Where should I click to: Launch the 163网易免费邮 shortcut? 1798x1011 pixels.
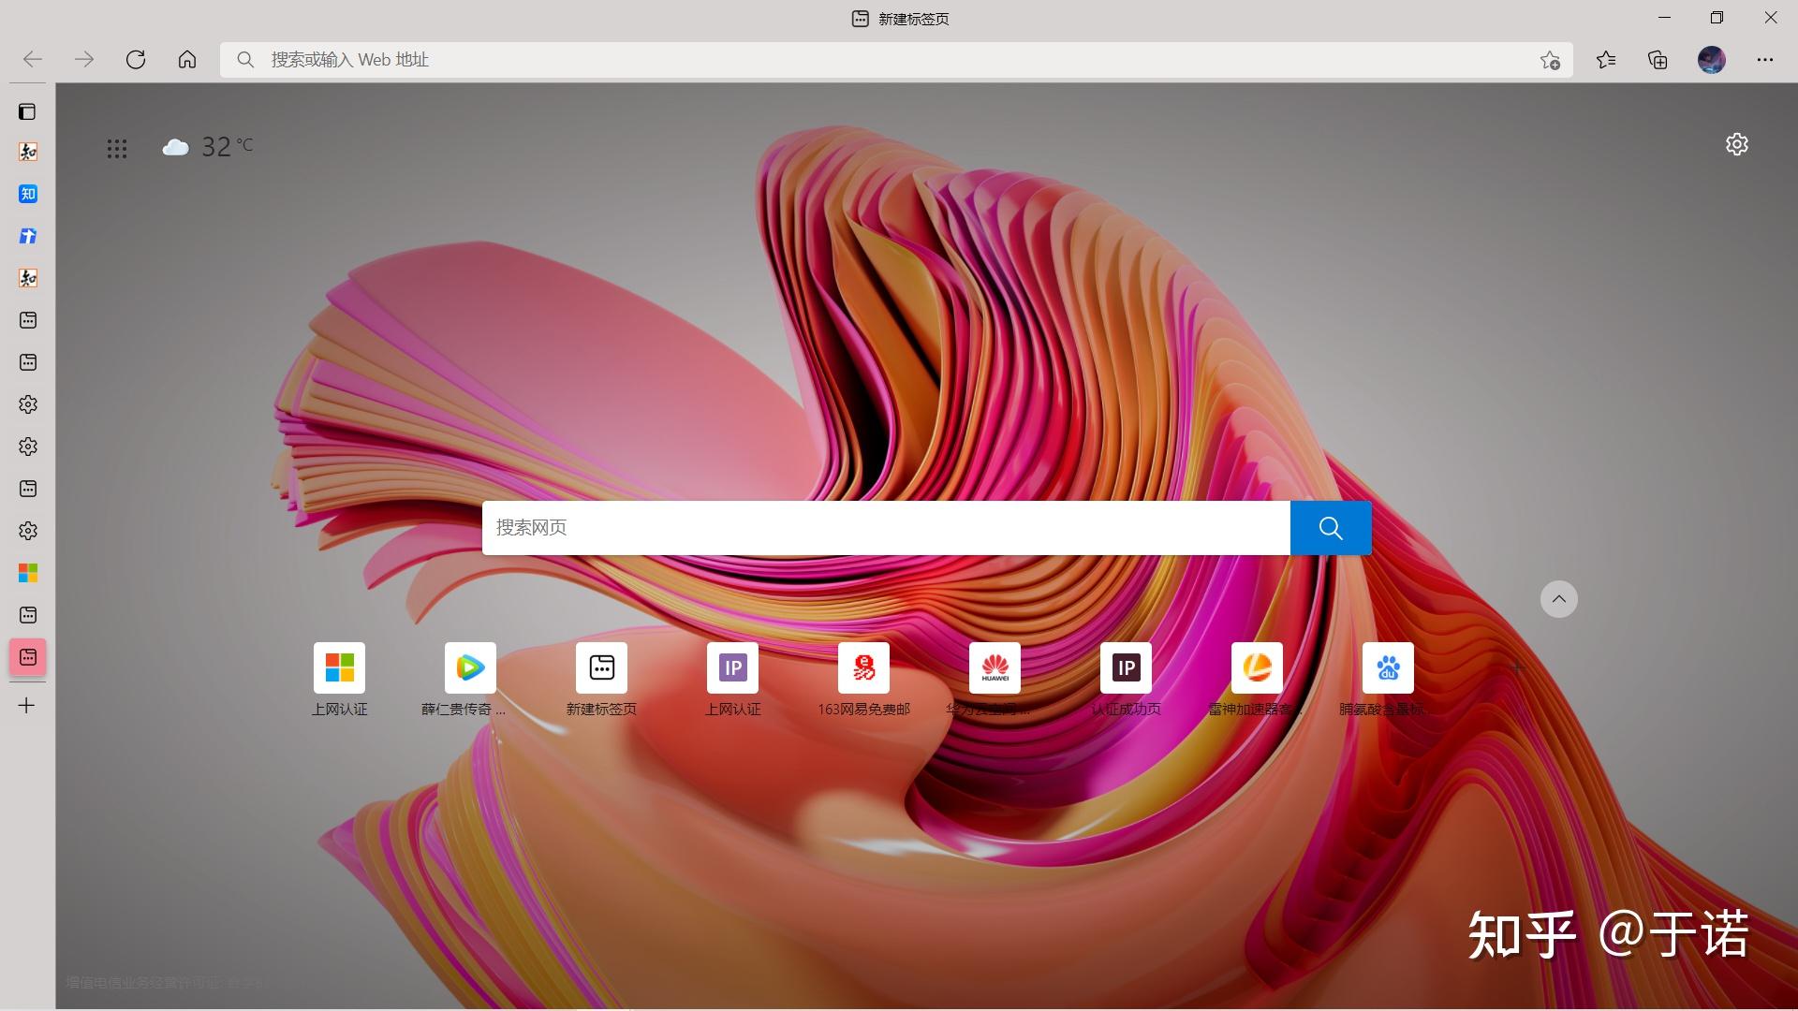coord(863,668)
